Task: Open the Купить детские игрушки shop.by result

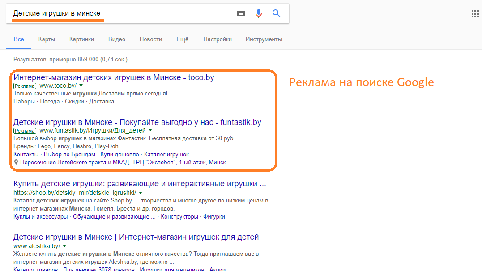Action: click(140, 184)
